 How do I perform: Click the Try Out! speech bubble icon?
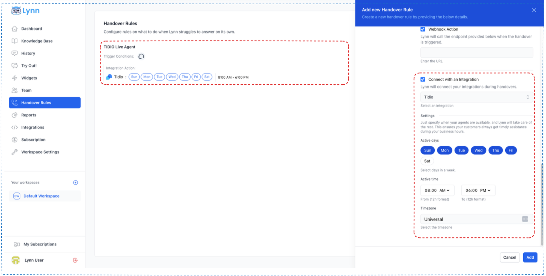click(14, 66)
